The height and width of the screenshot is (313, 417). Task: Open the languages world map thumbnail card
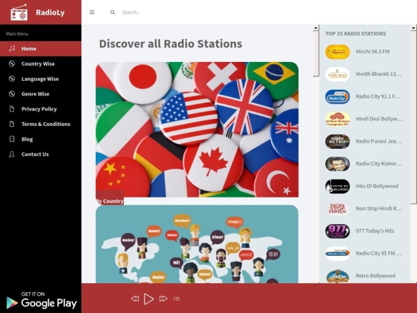tap(197, 244)
